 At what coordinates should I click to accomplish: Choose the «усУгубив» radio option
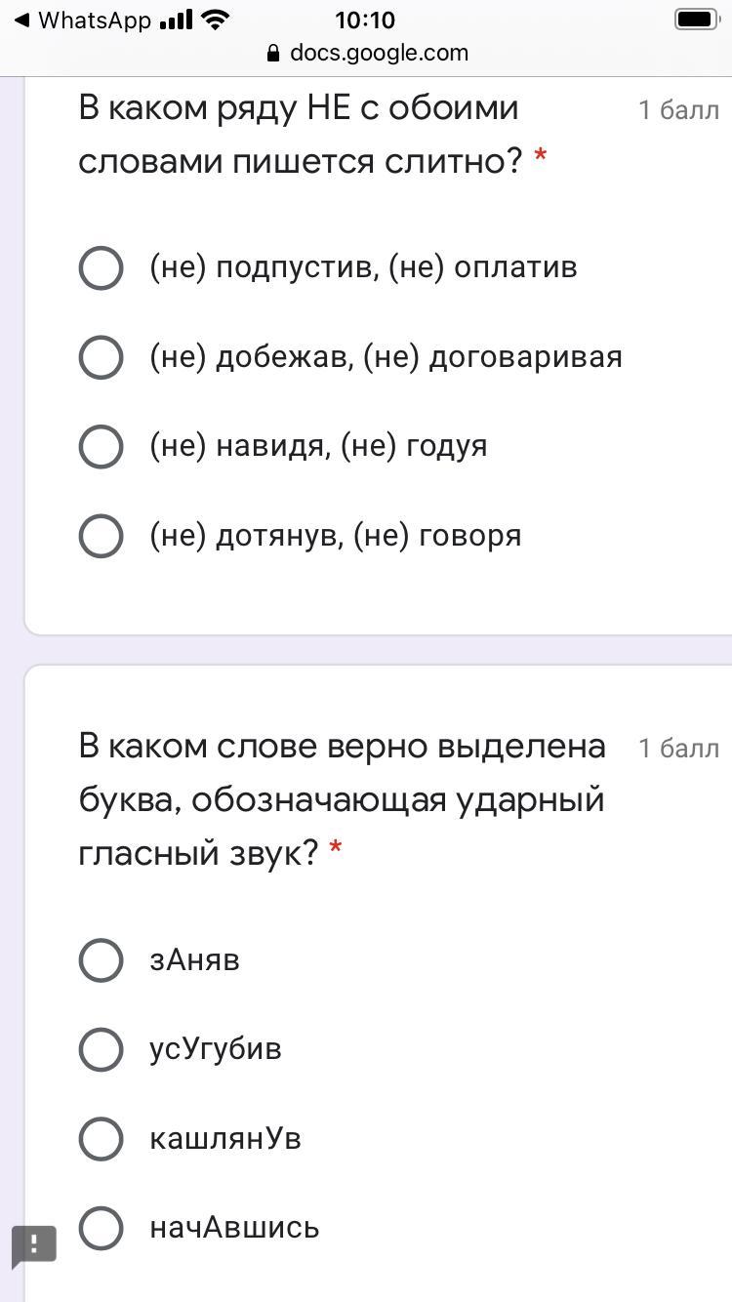point(101,1049)
